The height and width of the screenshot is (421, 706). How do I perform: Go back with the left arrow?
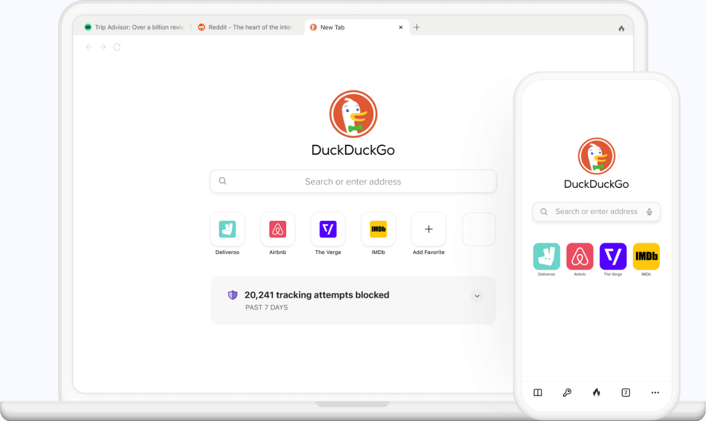tap(89, 47)
